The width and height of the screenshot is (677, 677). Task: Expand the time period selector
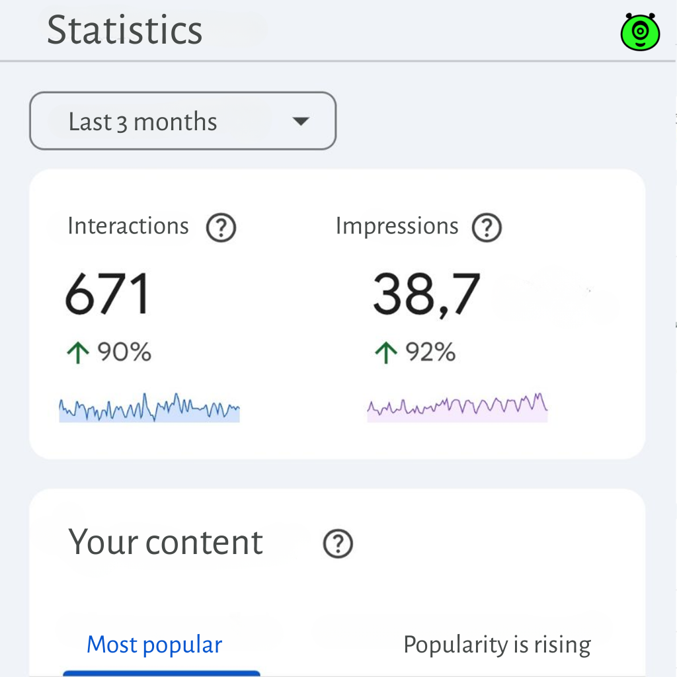[x=182, y=121]
